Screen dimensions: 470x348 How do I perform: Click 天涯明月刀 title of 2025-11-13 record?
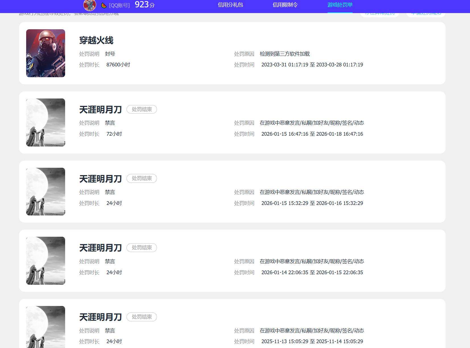coord(100,317)
